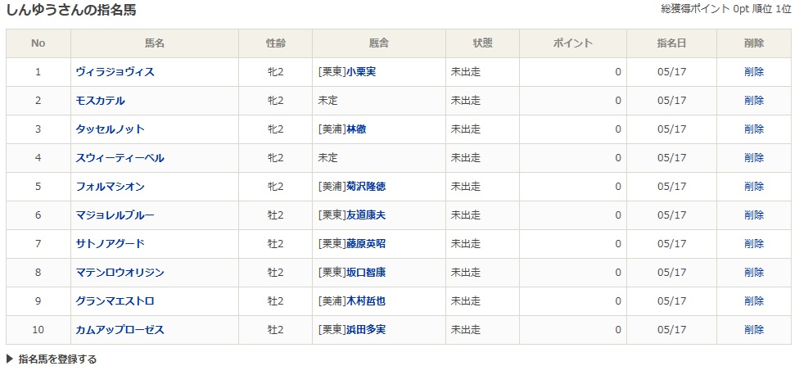Image resolution: width=799 pixels, height=366 pixels.
Task: Click 未出走 status in ヴィラジョヴィス row
Action: (x=466, y=72)
